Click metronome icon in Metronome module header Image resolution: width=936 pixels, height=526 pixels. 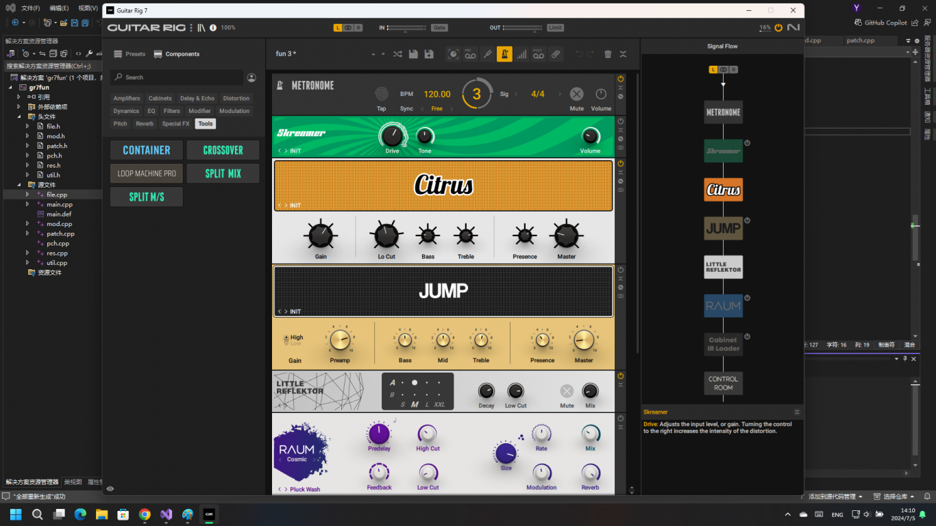[280, 86]
